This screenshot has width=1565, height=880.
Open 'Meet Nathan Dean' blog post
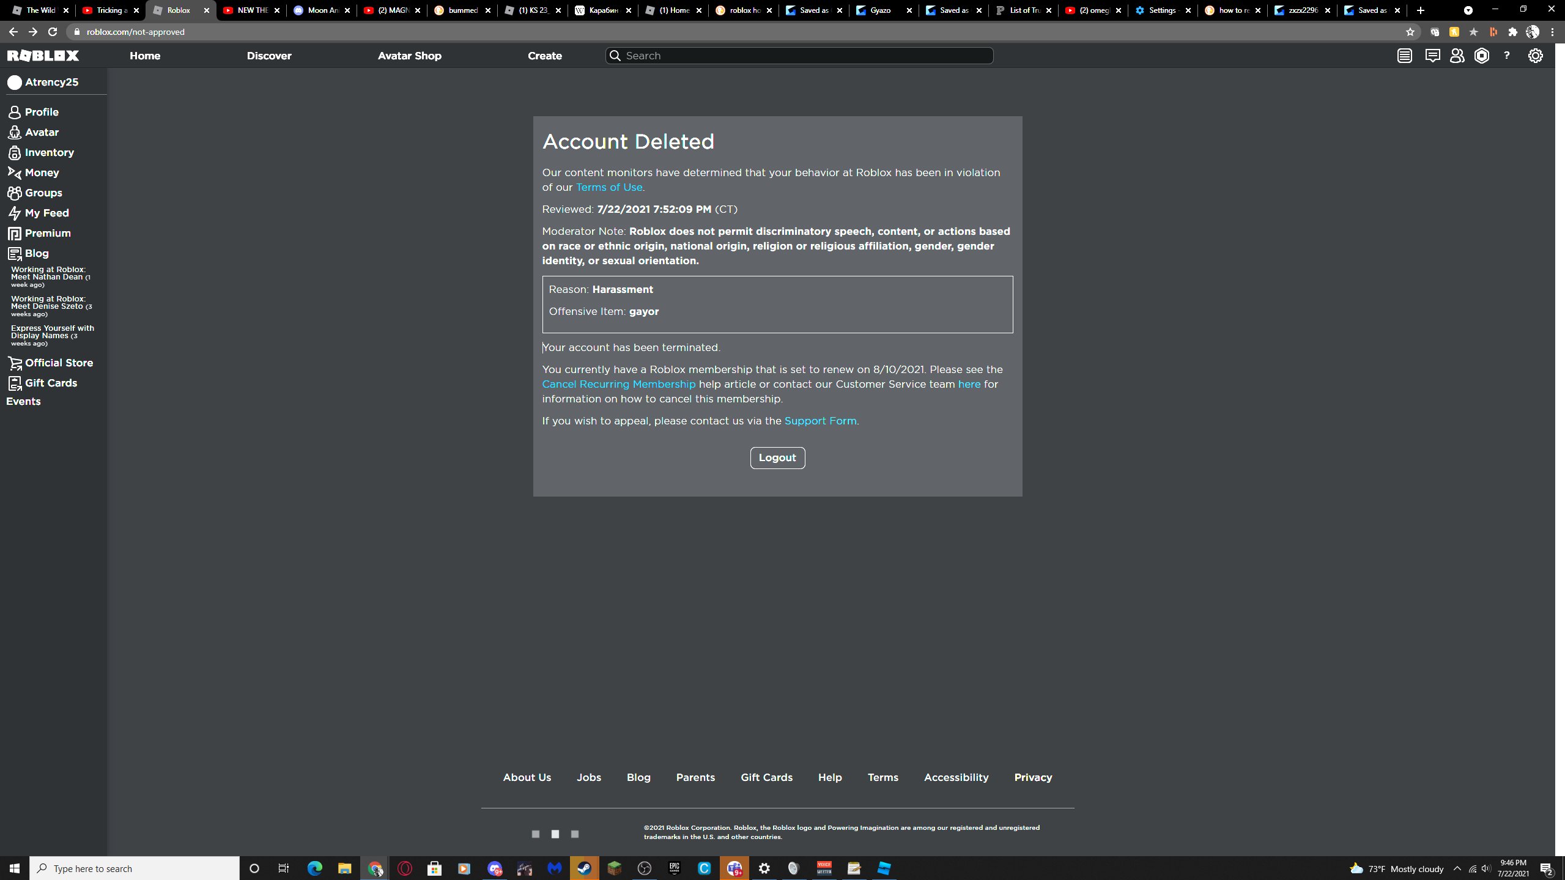[51, 277]
